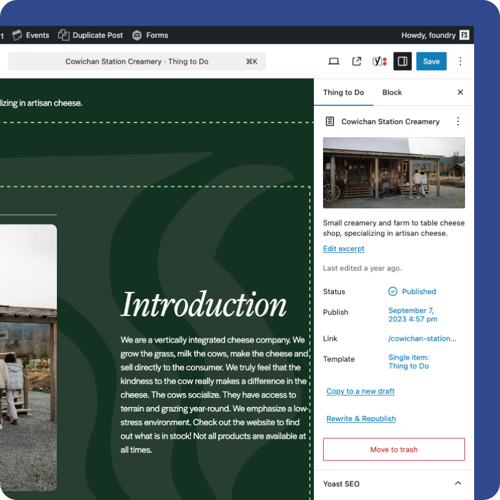Click the Events calendar icon
Screen dimensions: 500x500
[x=17, y=35]
